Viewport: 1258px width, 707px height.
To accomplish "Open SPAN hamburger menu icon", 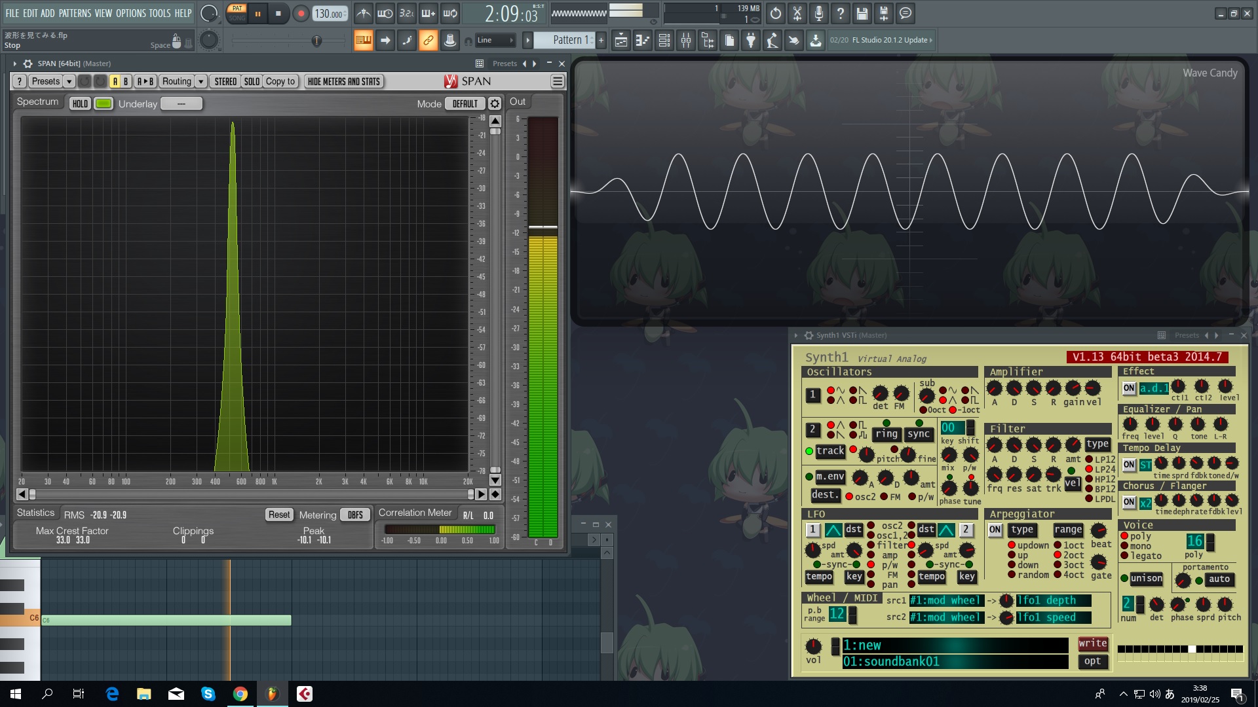I will 558,81.
